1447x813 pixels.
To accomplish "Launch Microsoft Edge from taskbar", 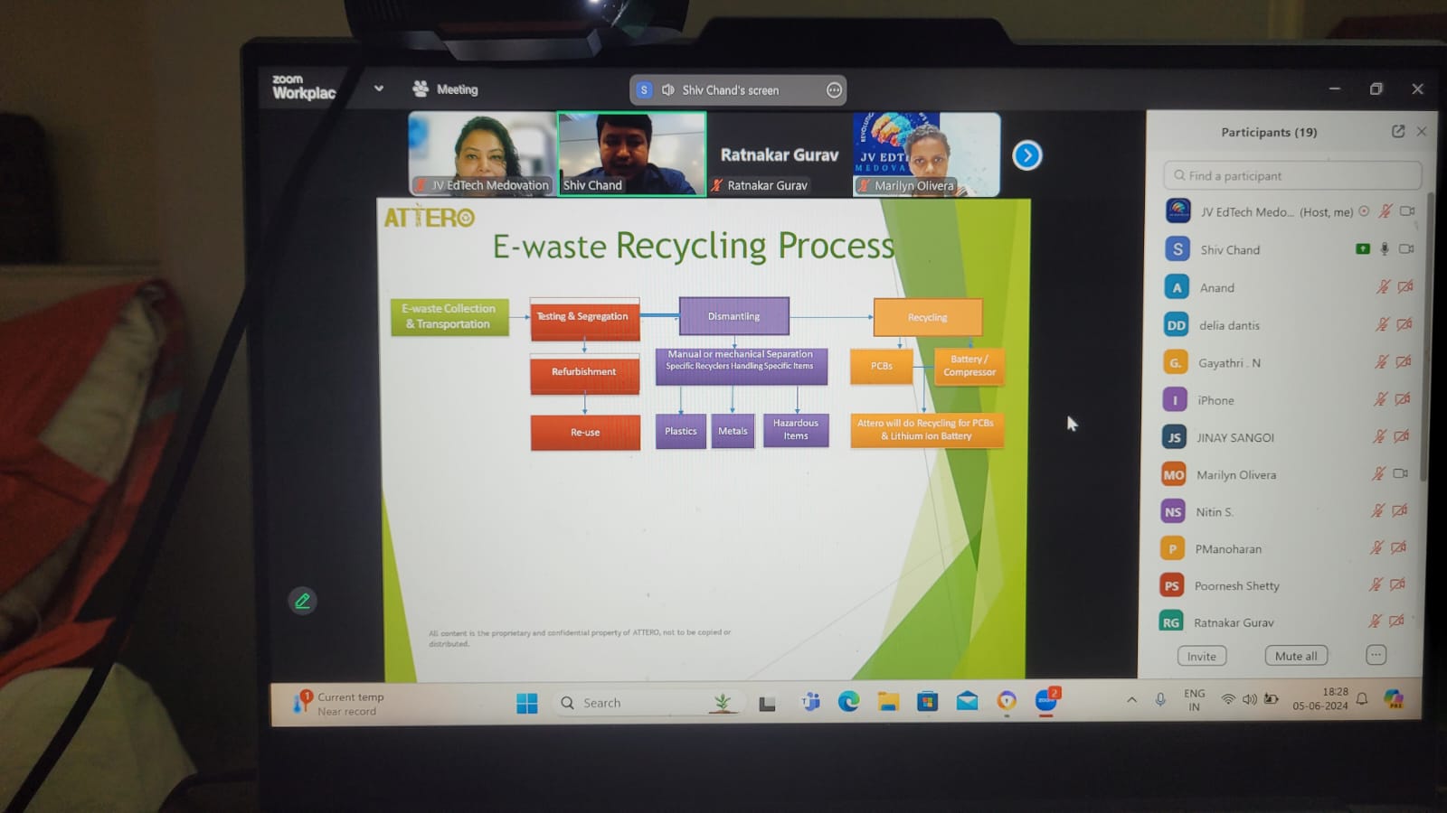I will click(x=848, y=702).
